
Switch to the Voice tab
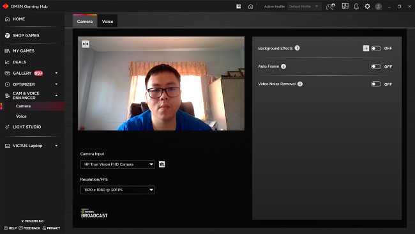click(x=107, y=22)
